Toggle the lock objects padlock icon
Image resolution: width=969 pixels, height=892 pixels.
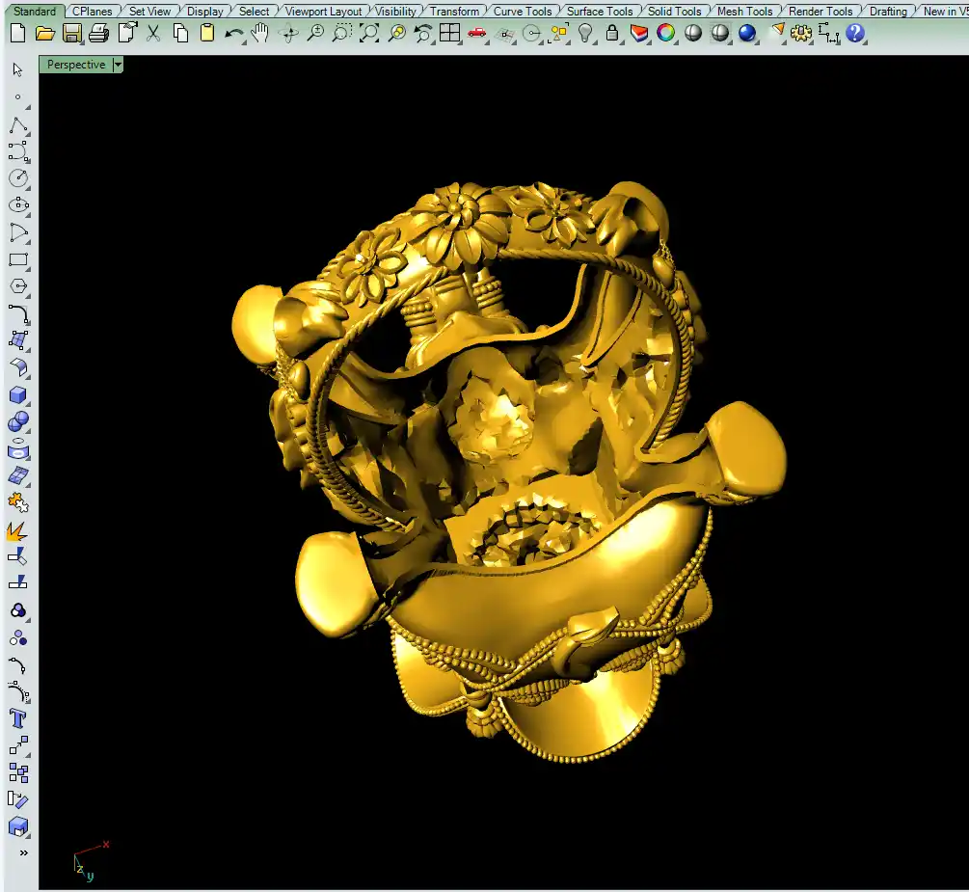coord(612,33)
